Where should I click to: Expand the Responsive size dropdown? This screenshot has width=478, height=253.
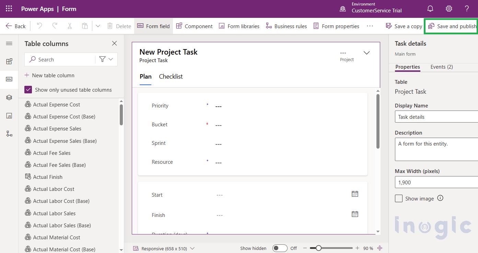[x=192, y=248]
